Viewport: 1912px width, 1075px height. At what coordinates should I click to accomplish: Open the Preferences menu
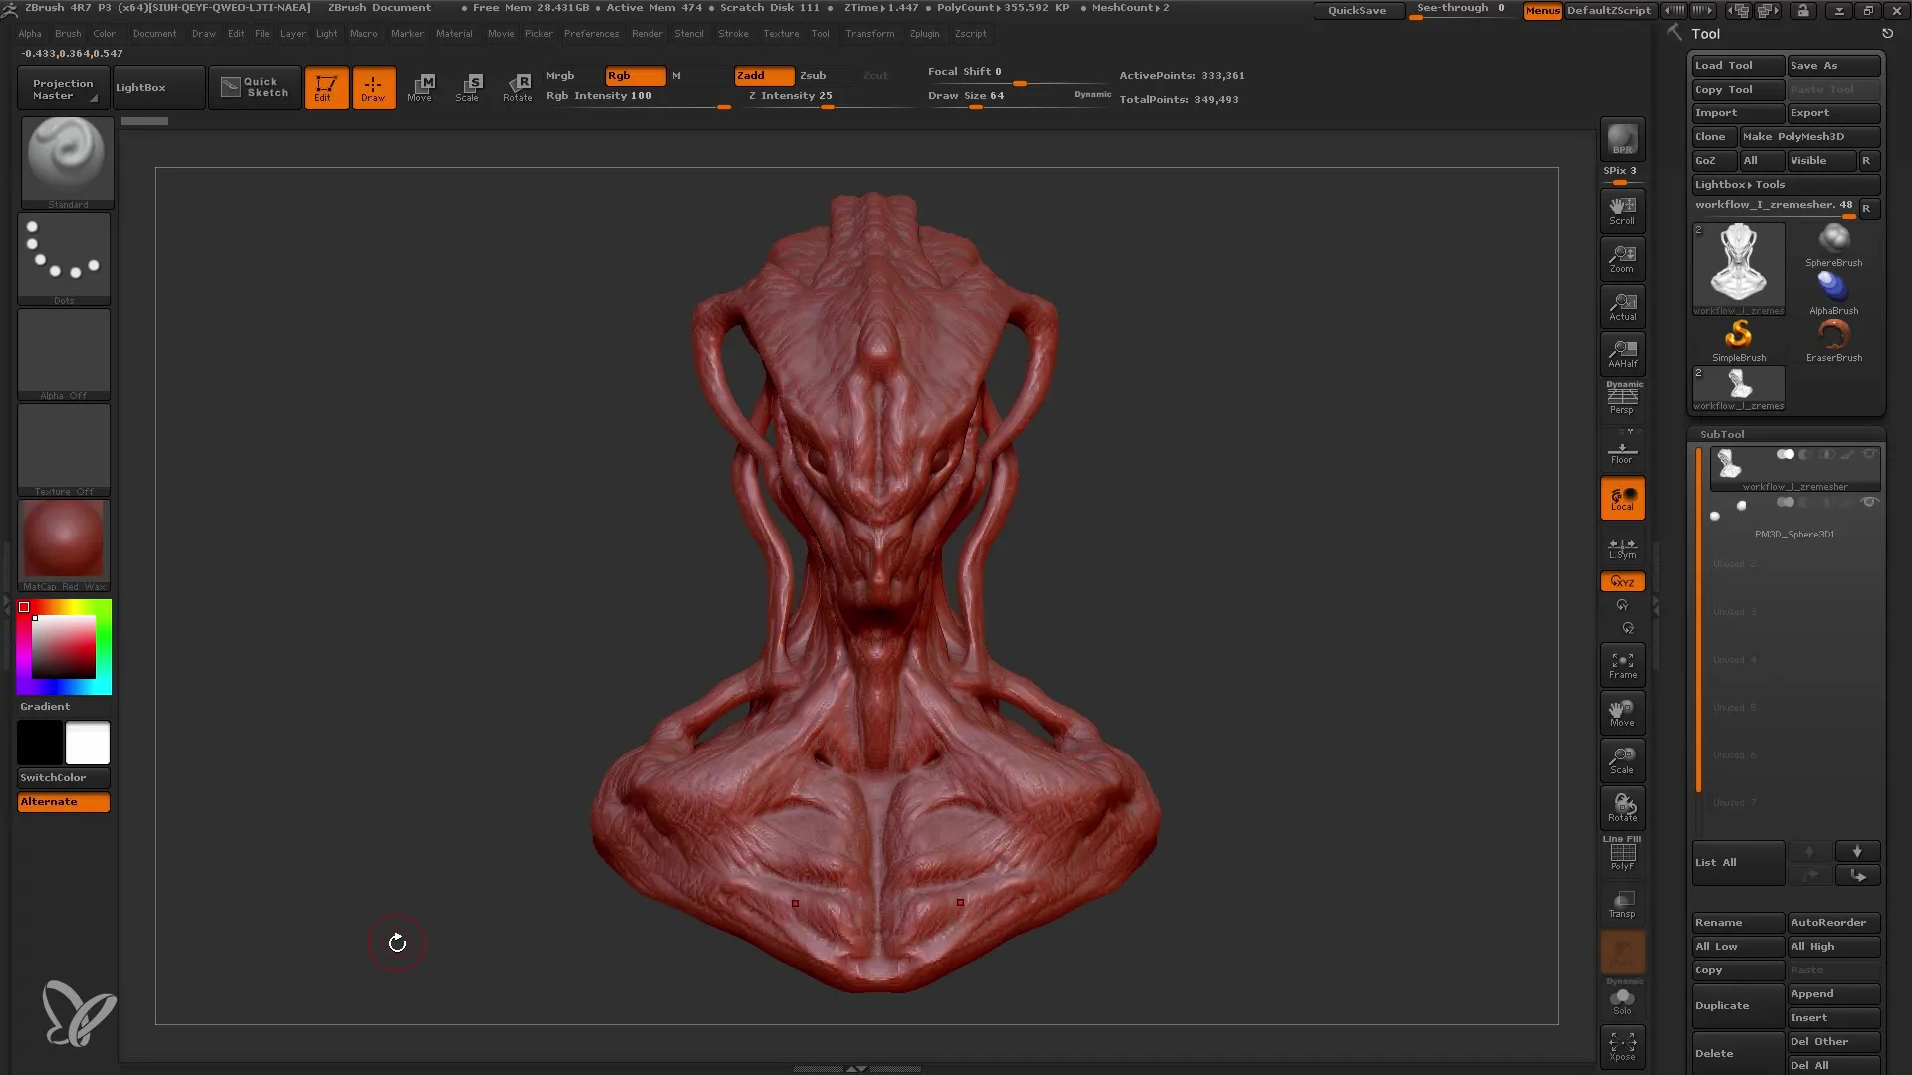(591, 34)
